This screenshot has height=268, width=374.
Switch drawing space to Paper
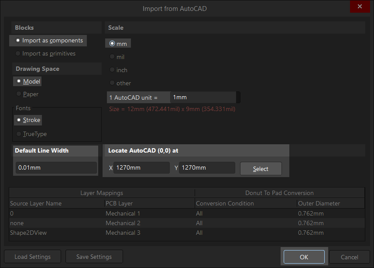pyautogui.click(x=27, y=94)
